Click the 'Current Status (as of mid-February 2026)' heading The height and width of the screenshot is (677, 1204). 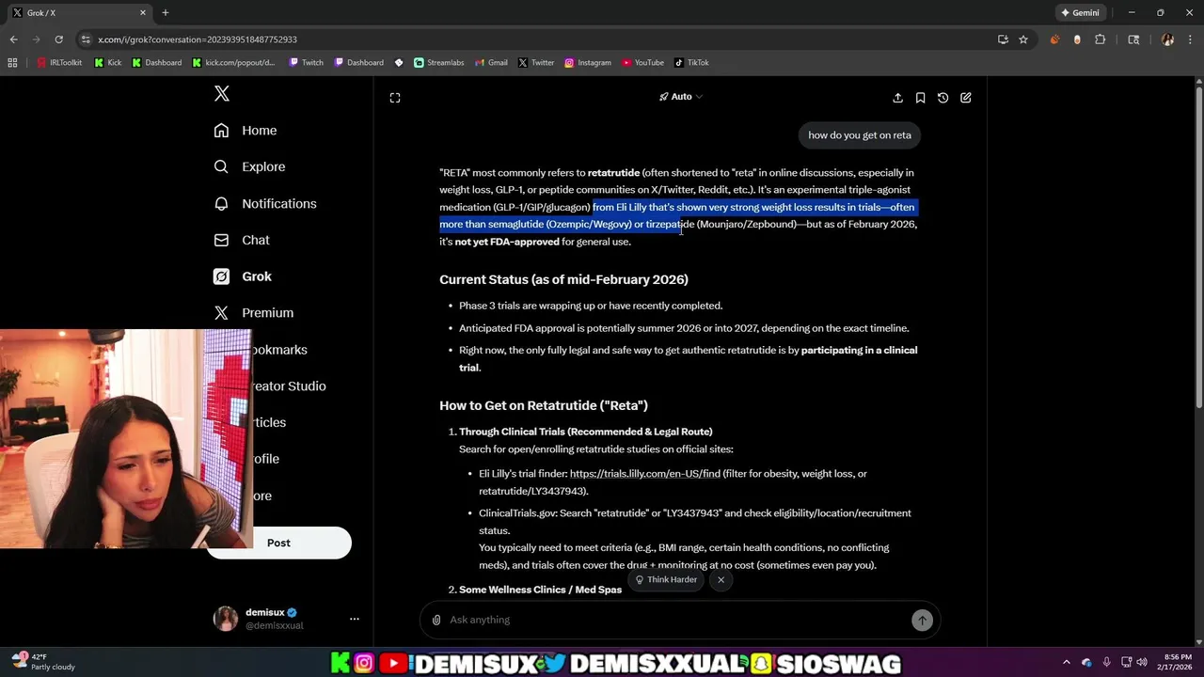[563, 279]
